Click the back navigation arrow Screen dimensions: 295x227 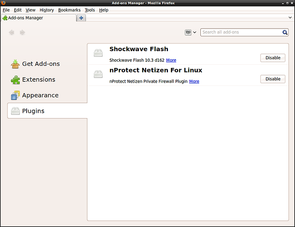[x=11, y=32]
